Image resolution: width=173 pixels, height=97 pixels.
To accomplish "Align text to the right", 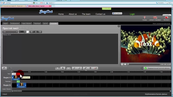I will 40,32.
